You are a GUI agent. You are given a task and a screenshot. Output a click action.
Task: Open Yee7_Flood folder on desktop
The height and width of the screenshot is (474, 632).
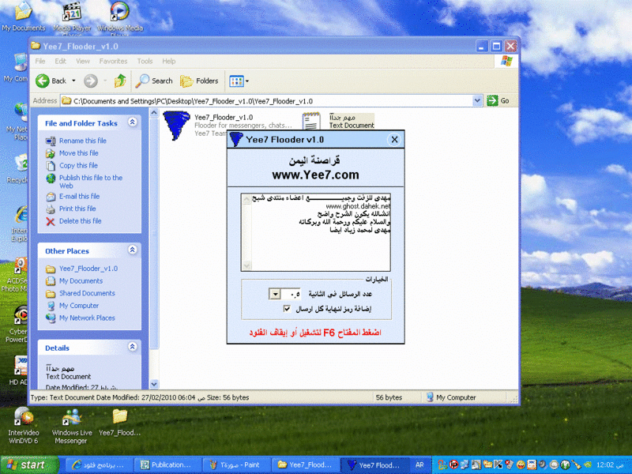coord(120,423)
